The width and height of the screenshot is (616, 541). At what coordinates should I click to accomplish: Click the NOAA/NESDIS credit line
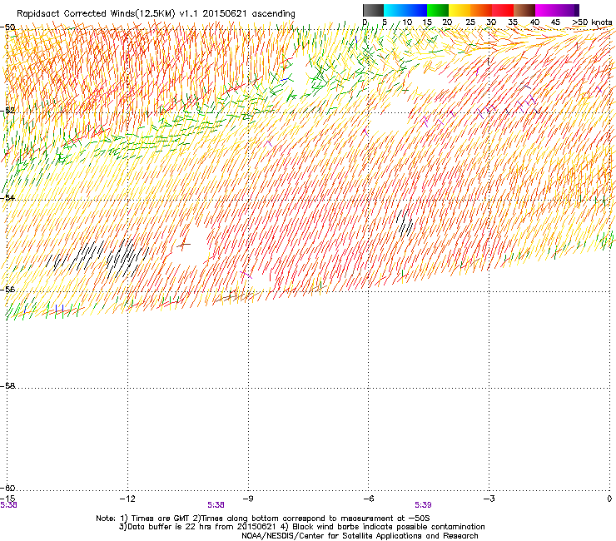click(x=360, y=535)
